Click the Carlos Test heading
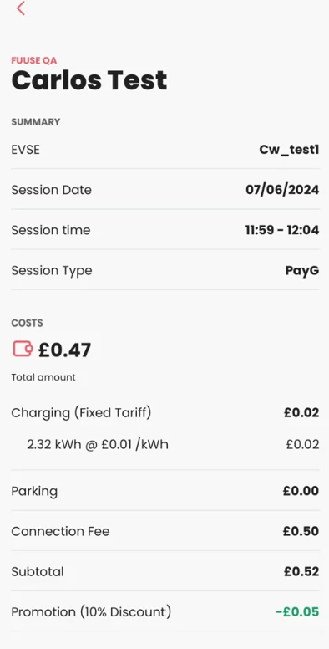 tap(89, 80)
